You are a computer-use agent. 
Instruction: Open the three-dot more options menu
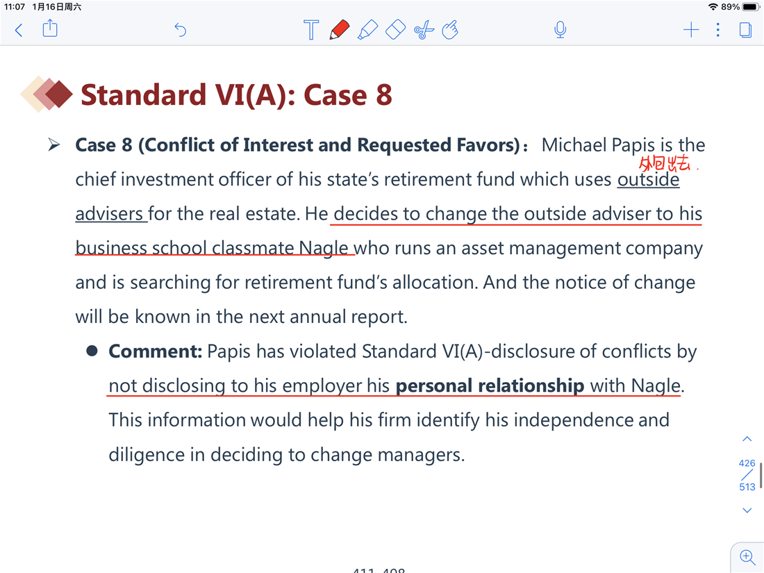click(717, 30)
